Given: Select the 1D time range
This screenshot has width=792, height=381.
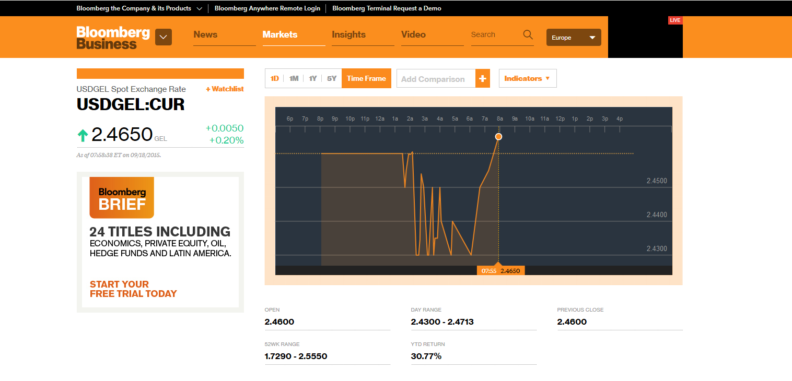Looking at the screenshot, I should click(274, 79).
